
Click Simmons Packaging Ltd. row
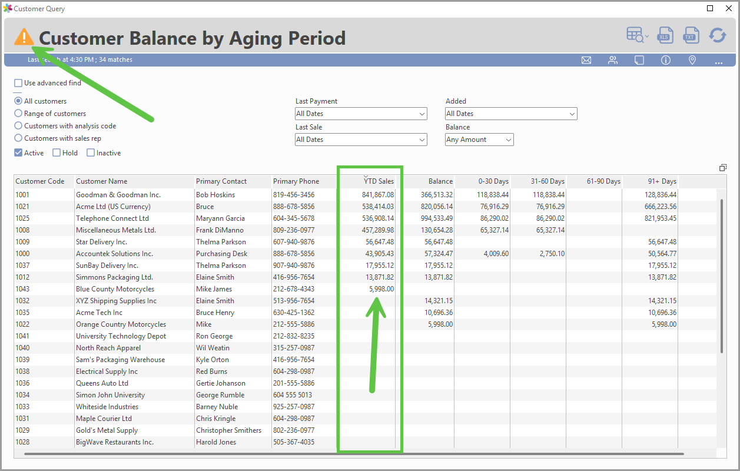point(365,277)
